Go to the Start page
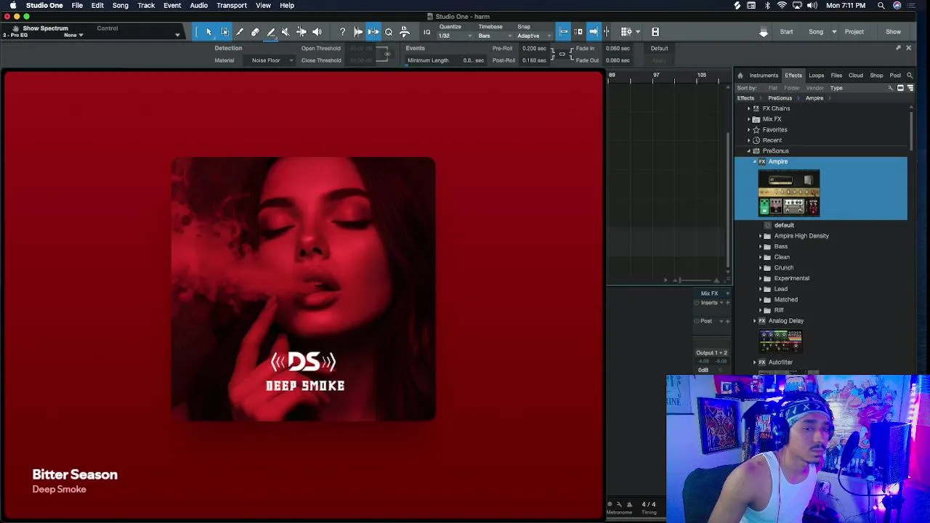The height and width of the screenshot is (523, 930). point(786,32)
